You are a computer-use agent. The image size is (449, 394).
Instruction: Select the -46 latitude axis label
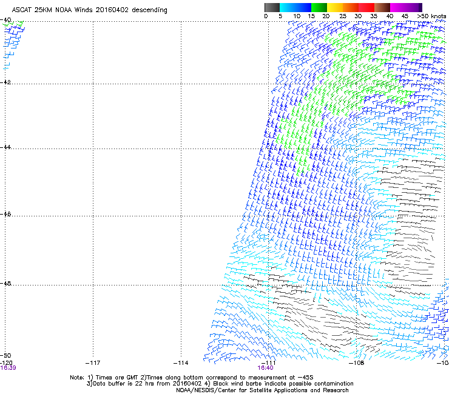tap(5, 214)
